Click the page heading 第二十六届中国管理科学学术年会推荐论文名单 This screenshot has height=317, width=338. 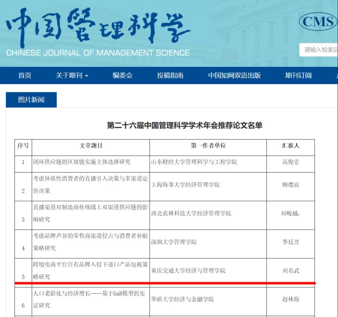click(x=185, y=125)
